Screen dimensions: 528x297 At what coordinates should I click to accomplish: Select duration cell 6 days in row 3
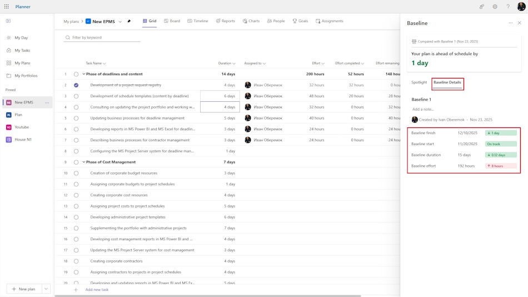pos(220,96)
